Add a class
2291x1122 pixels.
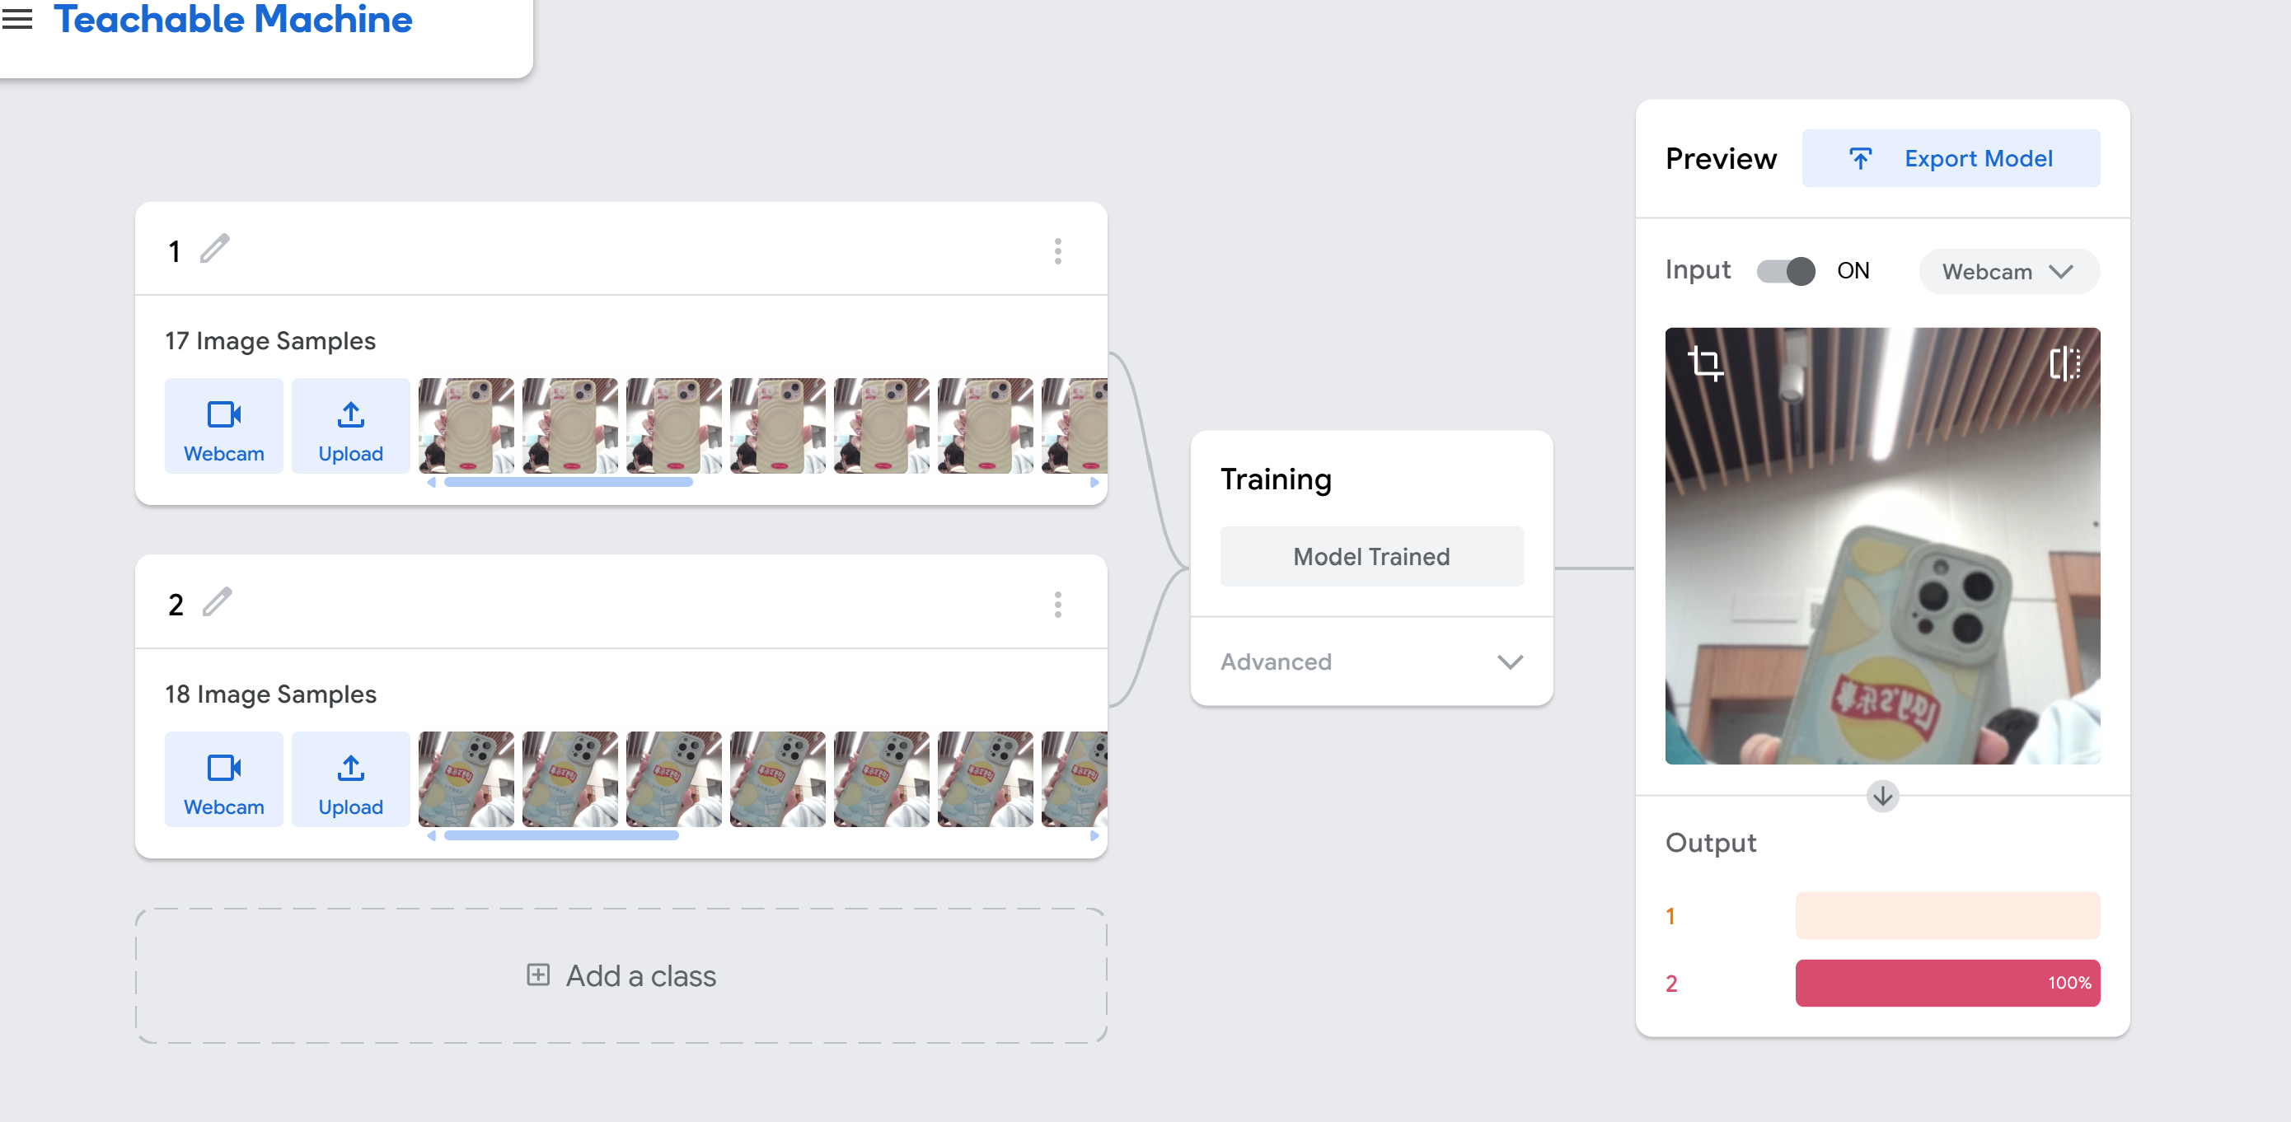pyautogui.click(x=621, y=976)
